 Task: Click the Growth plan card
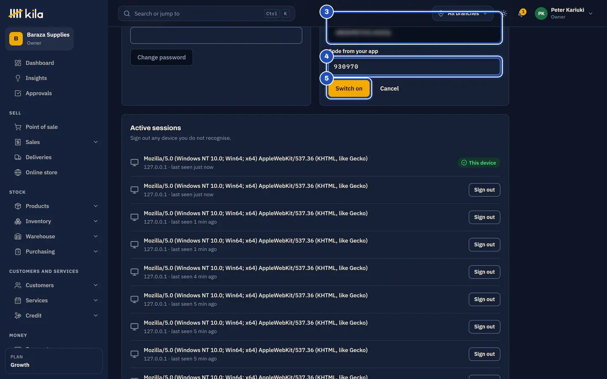tap(54, 361)
